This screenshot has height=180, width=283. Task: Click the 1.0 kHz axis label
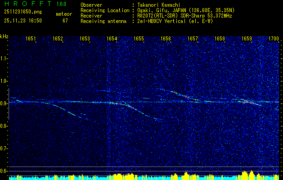click(x=4, y=81)
